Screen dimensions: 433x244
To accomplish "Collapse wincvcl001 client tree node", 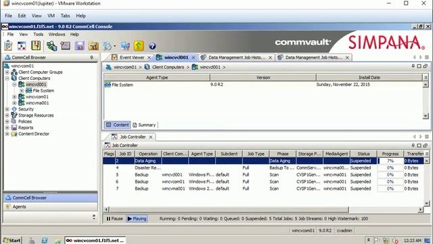I will click(14, 84).
